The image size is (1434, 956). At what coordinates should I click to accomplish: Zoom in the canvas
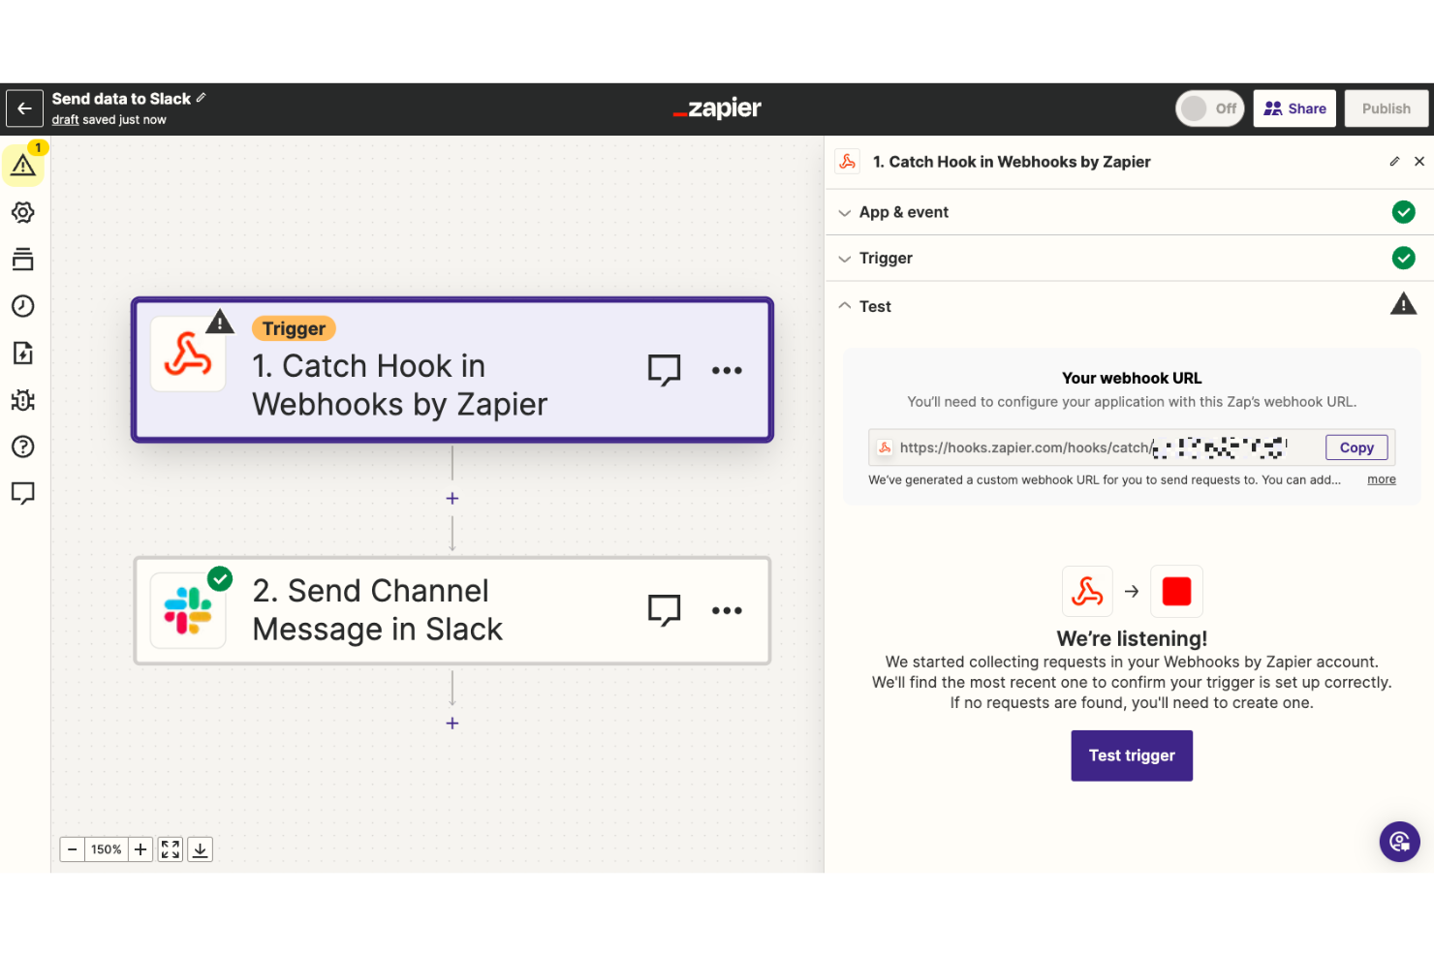140,849
